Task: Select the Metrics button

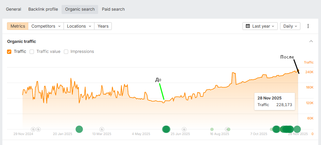Action: coord(18,26)
